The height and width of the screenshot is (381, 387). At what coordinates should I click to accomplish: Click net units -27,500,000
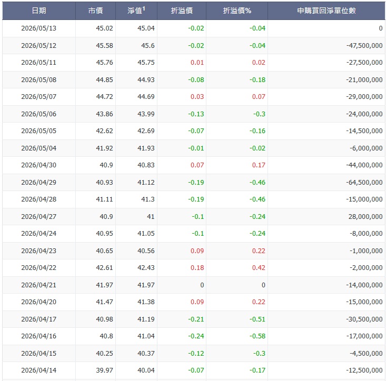pyautogui.click(x=364, y=63)
